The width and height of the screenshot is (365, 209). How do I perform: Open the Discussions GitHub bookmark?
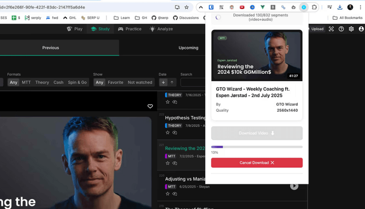tap(186, 18)
